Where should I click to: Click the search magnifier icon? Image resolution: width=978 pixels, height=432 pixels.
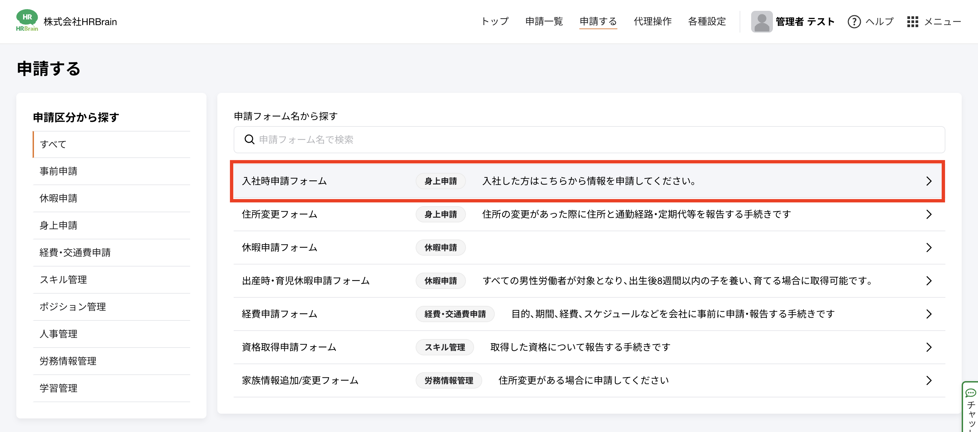coord(249,139)
